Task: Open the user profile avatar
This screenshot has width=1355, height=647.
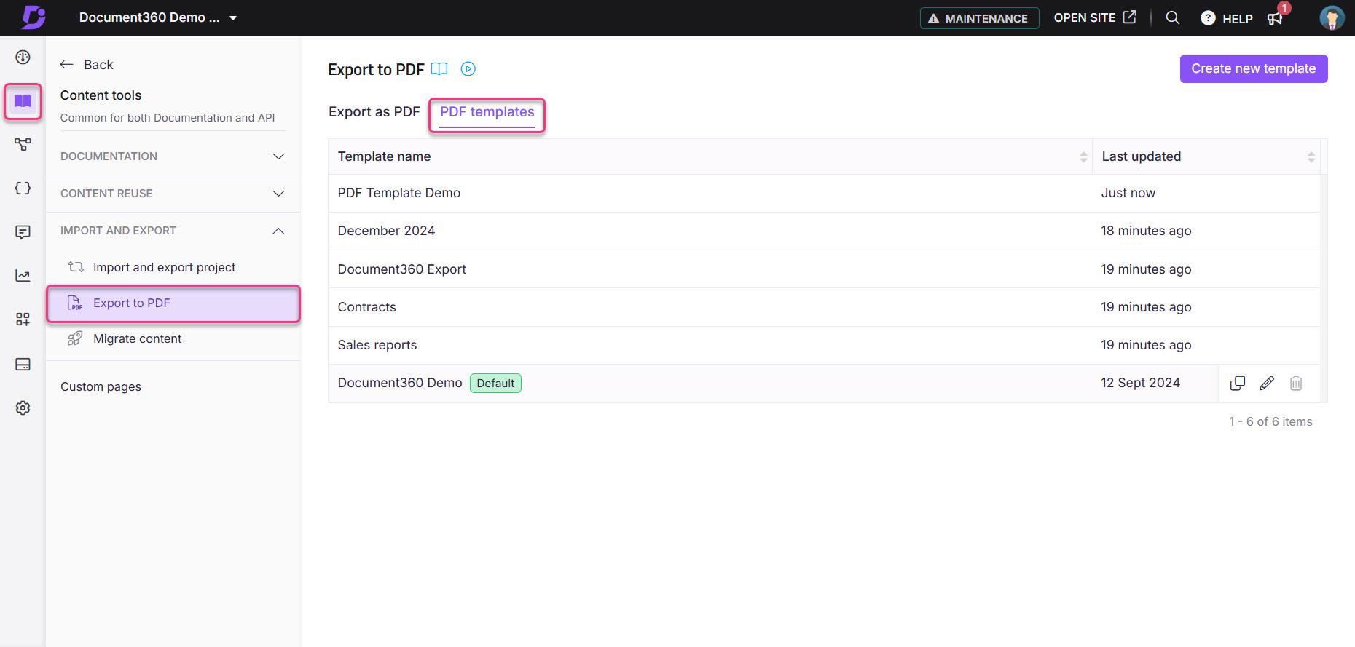Action: point(1332,18)
